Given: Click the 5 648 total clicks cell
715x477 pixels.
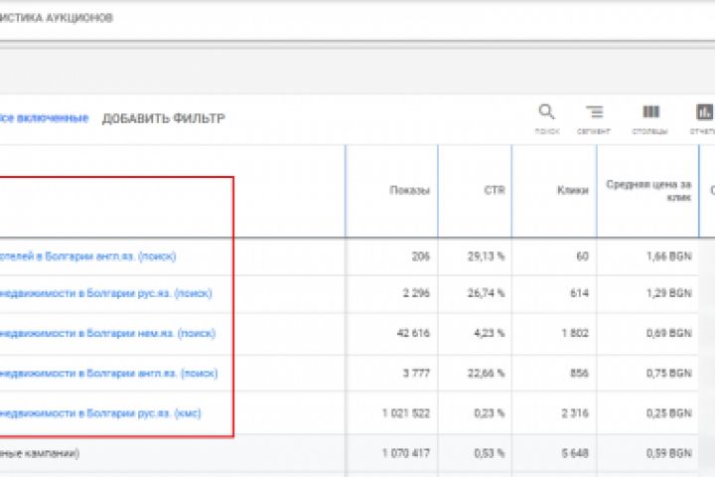Looking at the screenshot, I should pos(574,454).
